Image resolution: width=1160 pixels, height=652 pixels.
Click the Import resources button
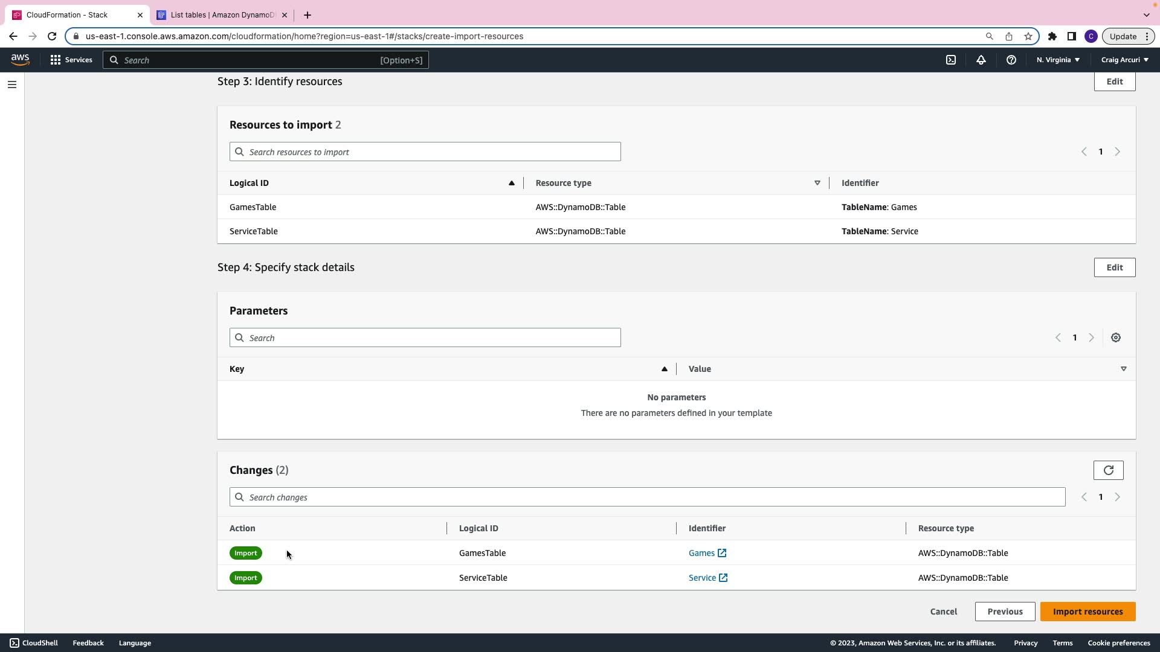(1087, 612)
